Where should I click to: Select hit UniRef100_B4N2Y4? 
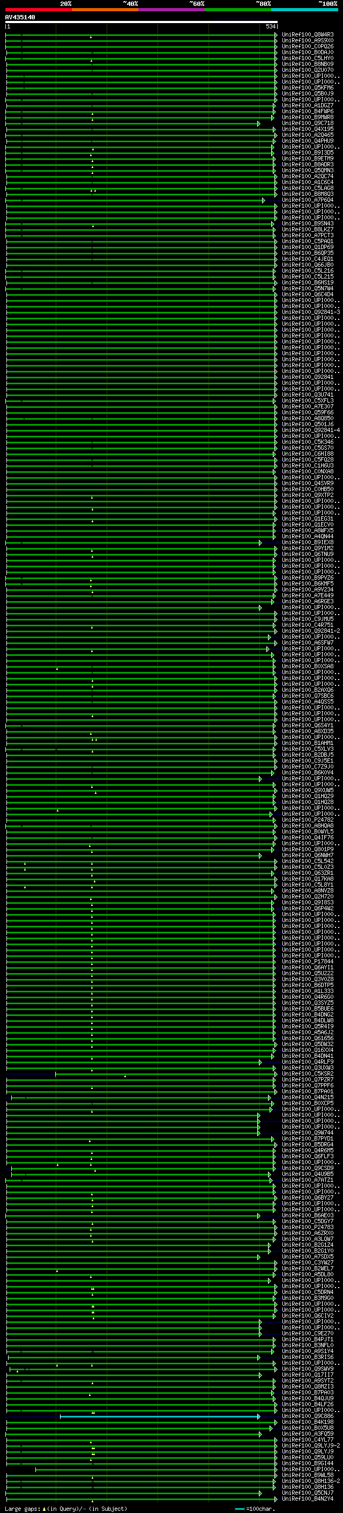308,1499
